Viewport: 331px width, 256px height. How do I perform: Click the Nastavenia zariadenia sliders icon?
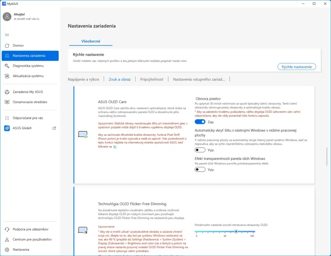pyautogui.click(x=7, y=56)
